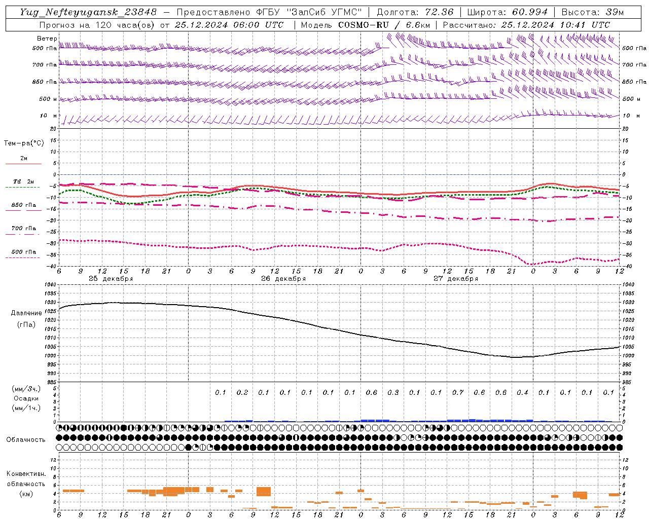This screenshot has width=649, height=519.
Task: Click the Тем-ра(°C) panel label
Action: 24,143
